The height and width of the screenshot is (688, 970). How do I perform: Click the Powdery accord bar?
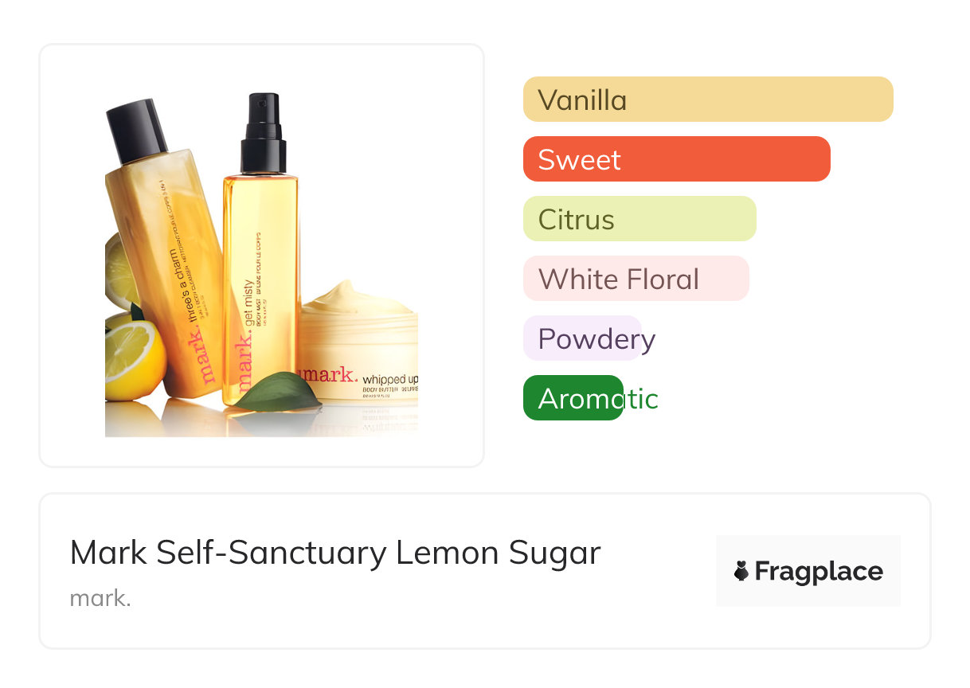pos(582,338)
